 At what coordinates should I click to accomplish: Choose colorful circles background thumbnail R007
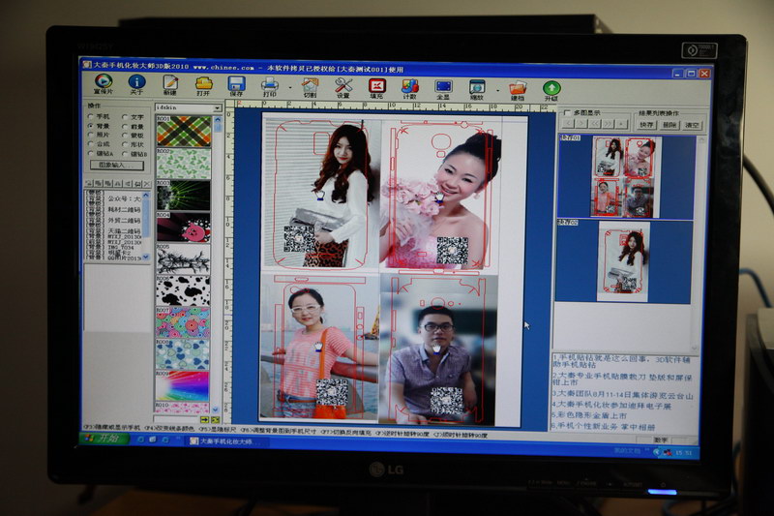click(183, 322)
